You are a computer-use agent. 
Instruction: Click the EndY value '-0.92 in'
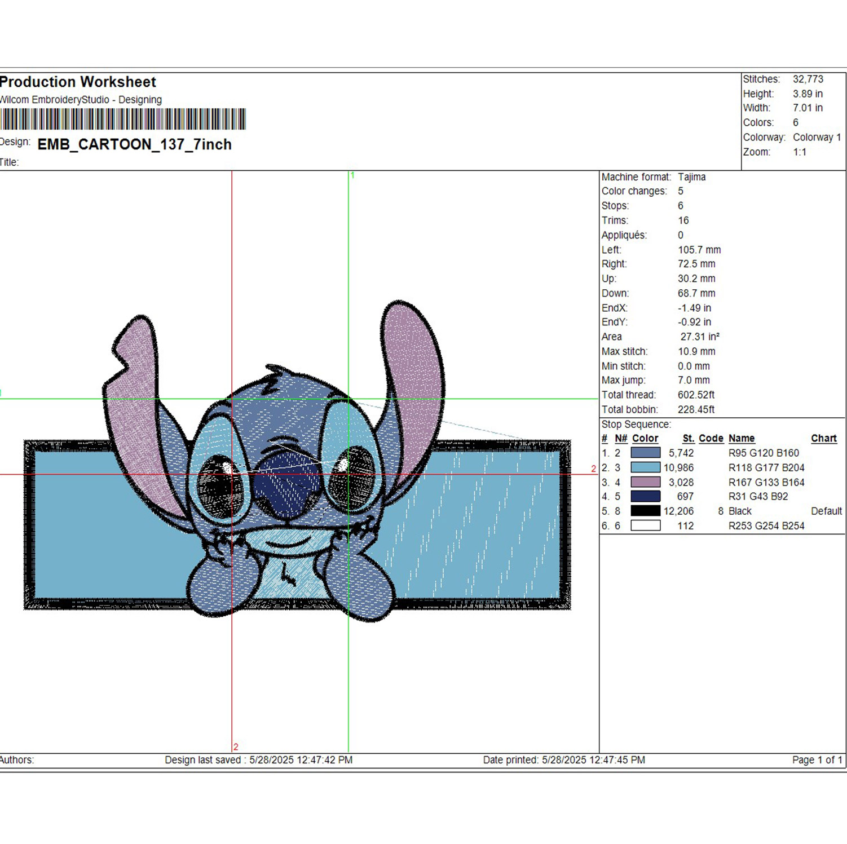tap(694, 322)
